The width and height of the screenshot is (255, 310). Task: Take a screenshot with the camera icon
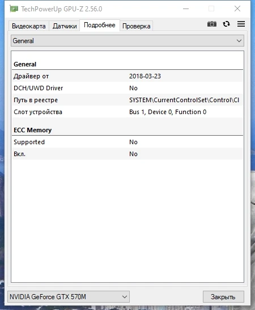pyautogui.click(x=212, y=24)
